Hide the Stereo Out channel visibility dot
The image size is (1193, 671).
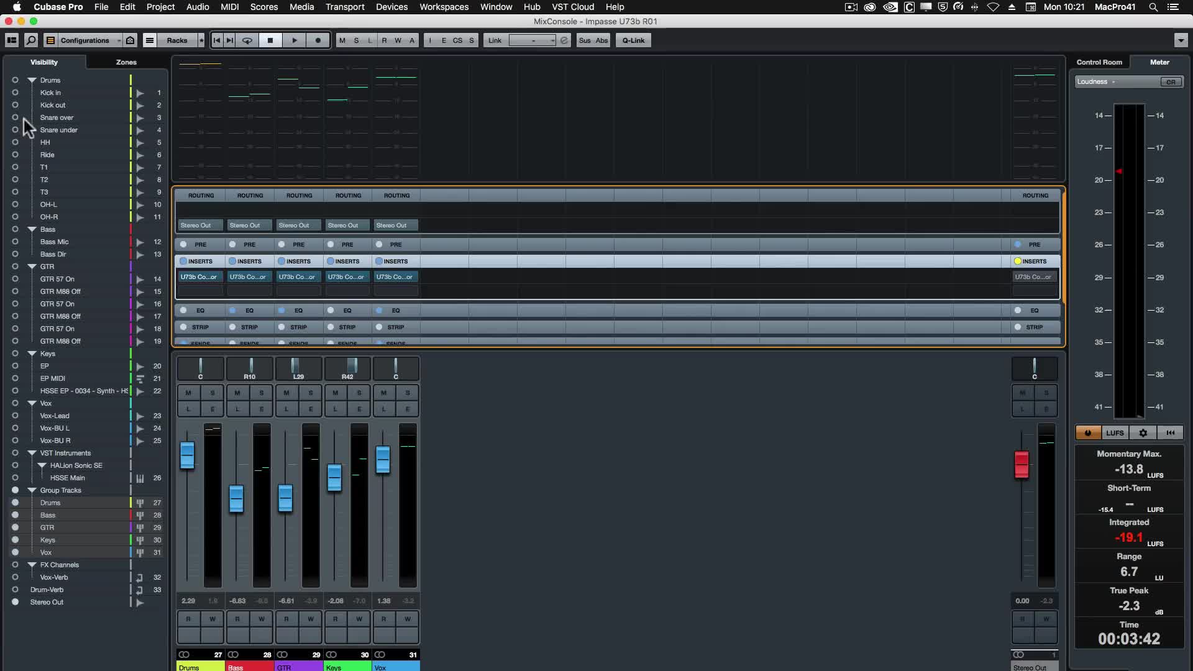(x=15, y=602)
